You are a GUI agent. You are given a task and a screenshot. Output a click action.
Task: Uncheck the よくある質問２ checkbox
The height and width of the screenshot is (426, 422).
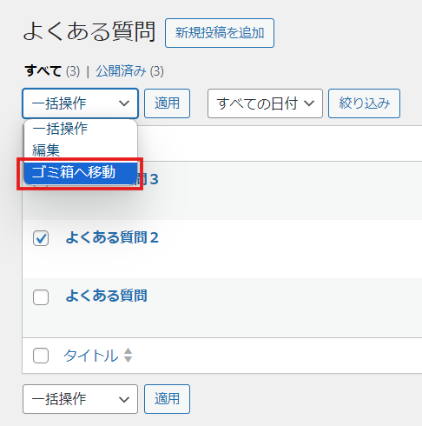(x=41, y=238)
